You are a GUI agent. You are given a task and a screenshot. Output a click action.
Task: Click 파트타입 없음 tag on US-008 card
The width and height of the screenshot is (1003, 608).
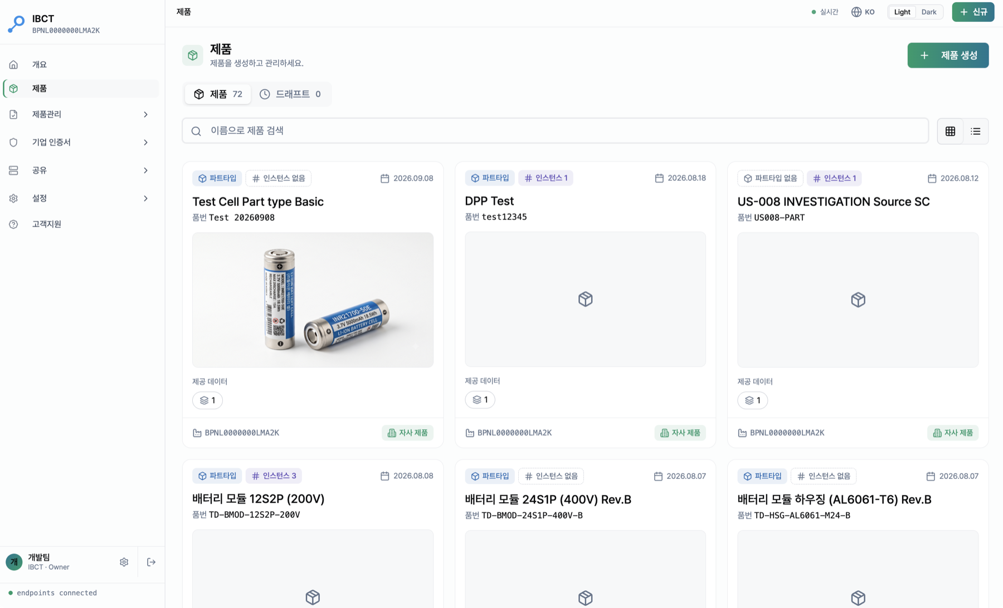770,179
